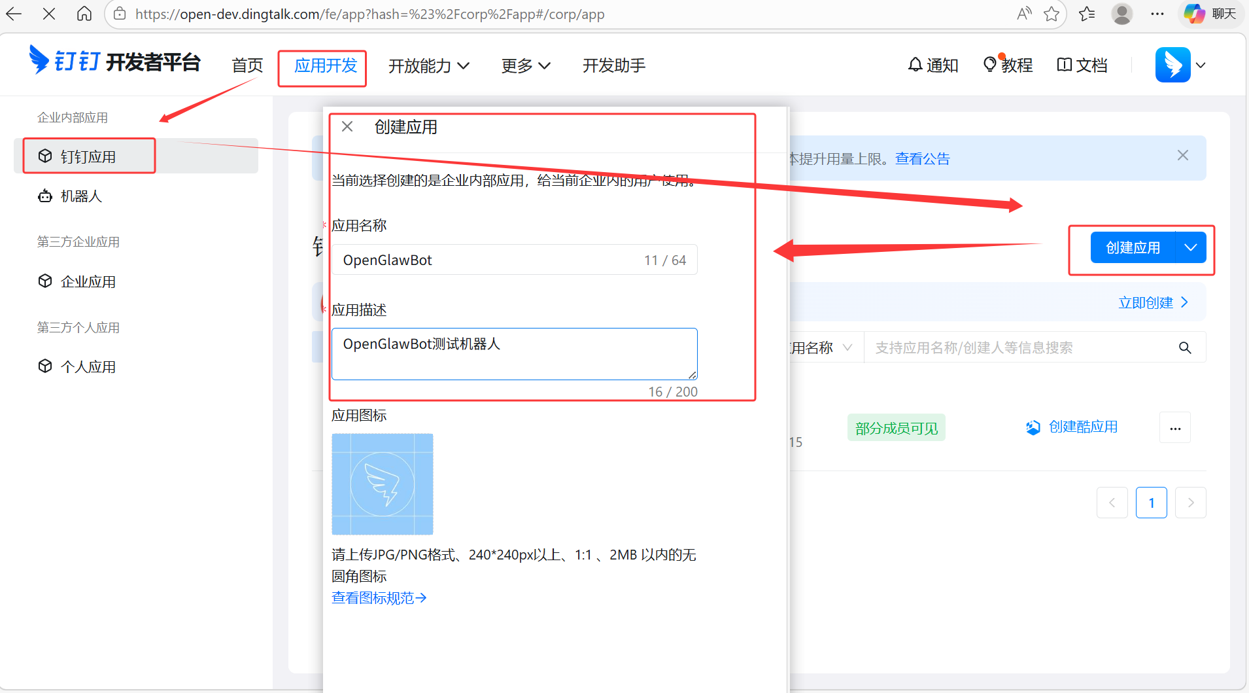Open 教程 lightbulb tutorials
Image resolution: width=1249 pixels, height=693 pixels.
point(1008,65)
